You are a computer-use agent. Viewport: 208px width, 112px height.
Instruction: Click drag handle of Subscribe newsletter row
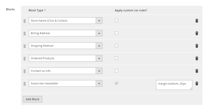pyautogui.click(x=24, y=84)
